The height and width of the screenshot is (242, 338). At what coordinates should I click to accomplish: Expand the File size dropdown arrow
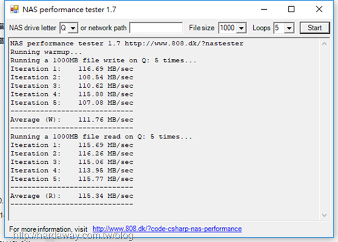(x=241, y=28)
